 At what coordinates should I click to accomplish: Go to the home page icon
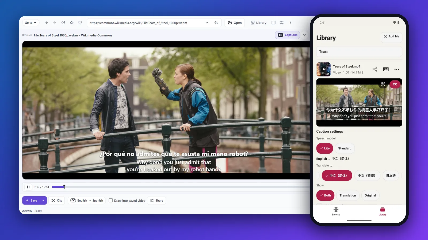[72, 23]
